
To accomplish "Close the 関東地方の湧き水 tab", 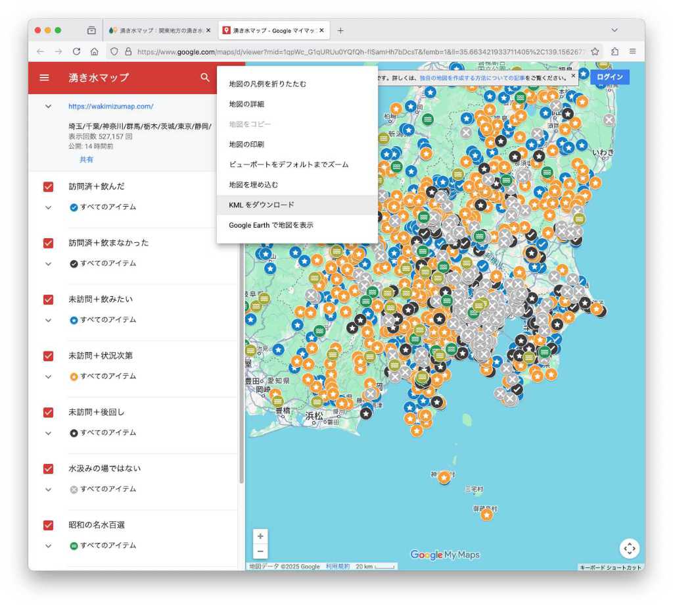I will coord(208,30).
